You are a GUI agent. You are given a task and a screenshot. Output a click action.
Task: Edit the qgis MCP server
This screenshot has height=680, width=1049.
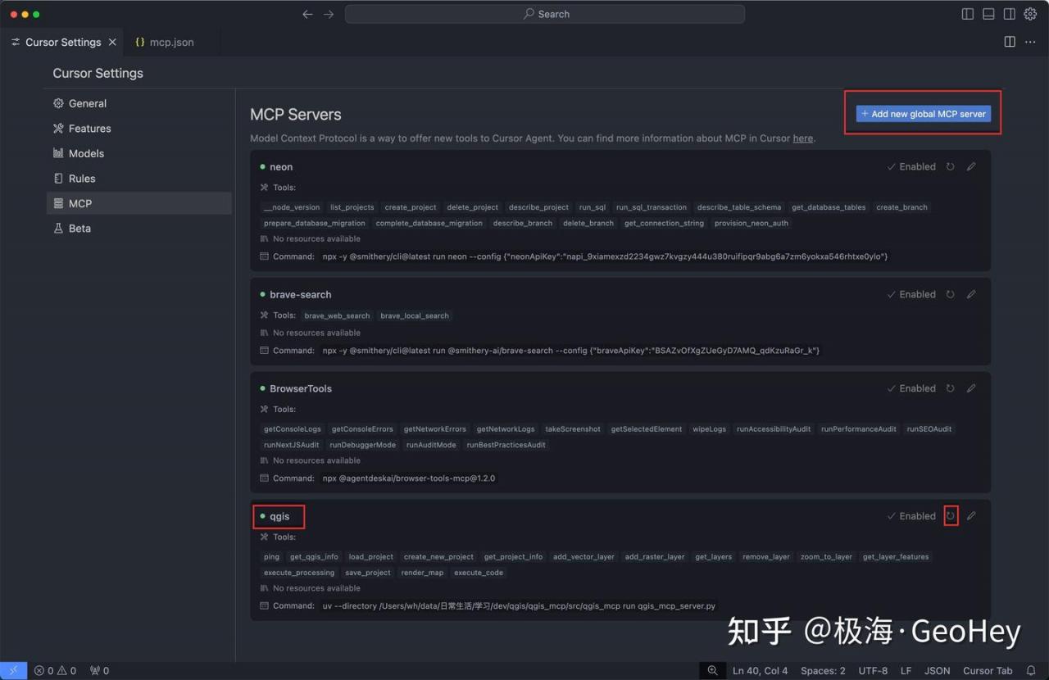tap(971, 516)
